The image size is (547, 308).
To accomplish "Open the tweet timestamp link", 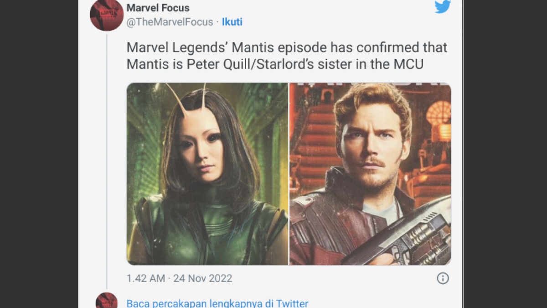I will (179, 278).
